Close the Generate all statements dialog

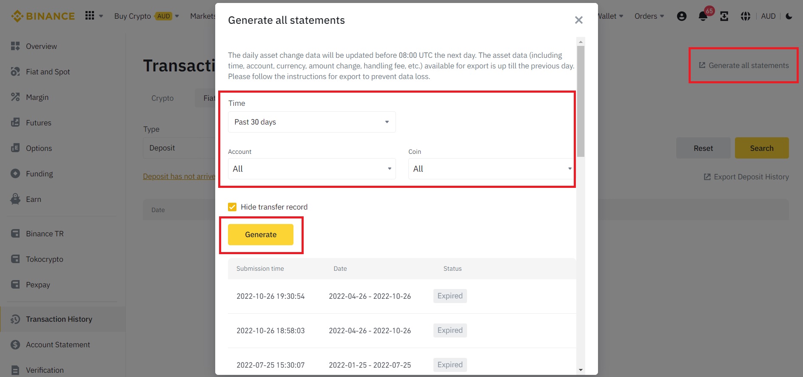[578, 20]
